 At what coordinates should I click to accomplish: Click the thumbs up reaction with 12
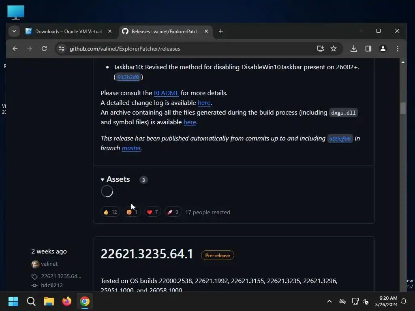110,212
